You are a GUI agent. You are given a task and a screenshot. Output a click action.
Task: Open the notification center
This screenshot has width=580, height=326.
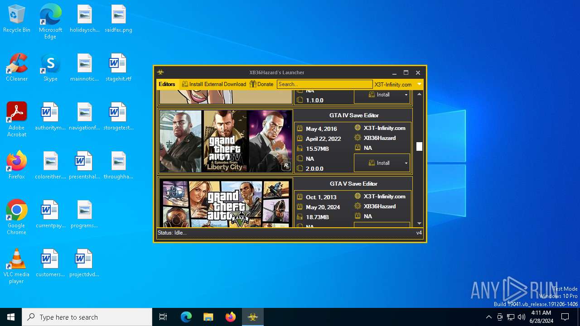tap(565, 317)
